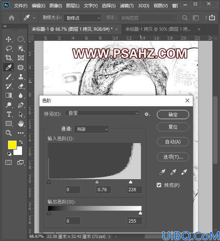The width and height of the screenshot is (220, 241).
Task: Select the Path Selection tool
Action: [21, 114]
